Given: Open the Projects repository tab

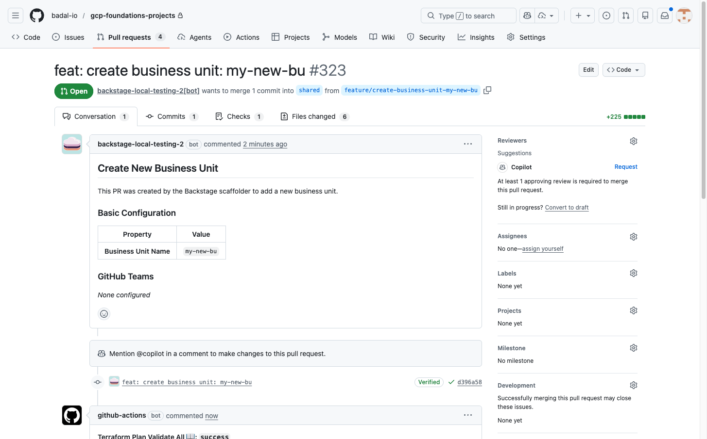Looking at the screenshot, I should tap(291, 37).
